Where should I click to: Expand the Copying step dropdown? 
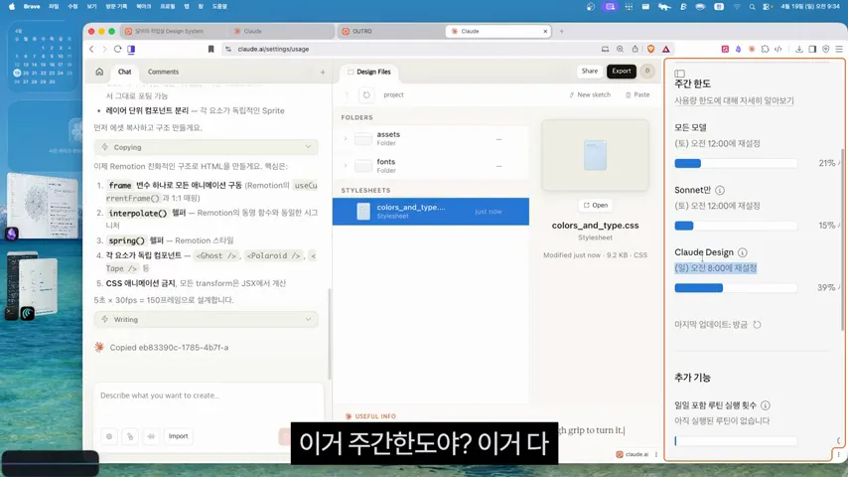click(308, 147)
